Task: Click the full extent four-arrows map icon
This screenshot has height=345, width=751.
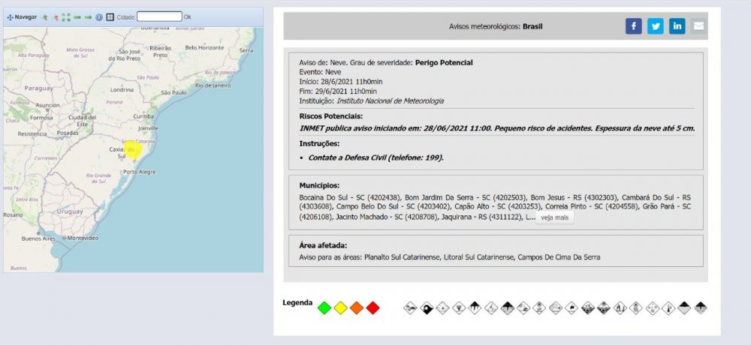Action: (66, 16)
